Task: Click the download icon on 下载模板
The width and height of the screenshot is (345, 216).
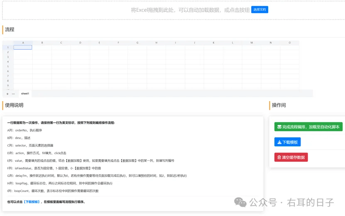Action: click(279, 142)
